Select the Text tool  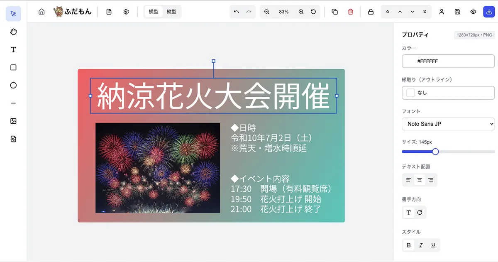pos(13,49)
